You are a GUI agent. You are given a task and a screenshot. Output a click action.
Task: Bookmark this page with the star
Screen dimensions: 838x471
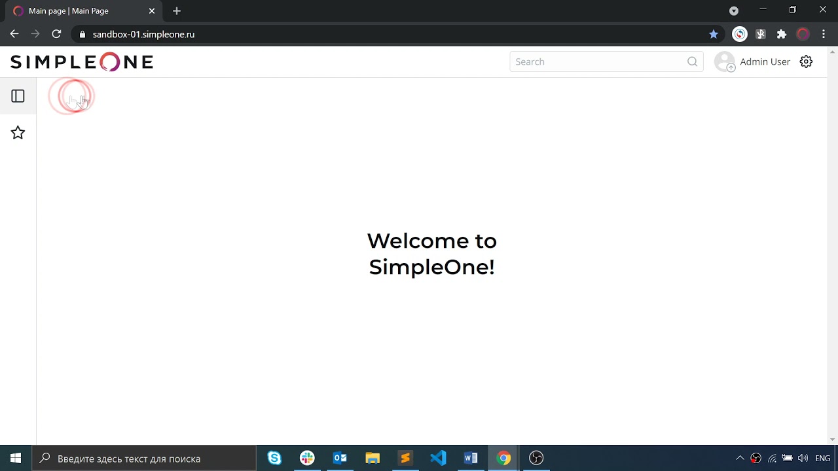pyautogui.click(x=714, y=34)
